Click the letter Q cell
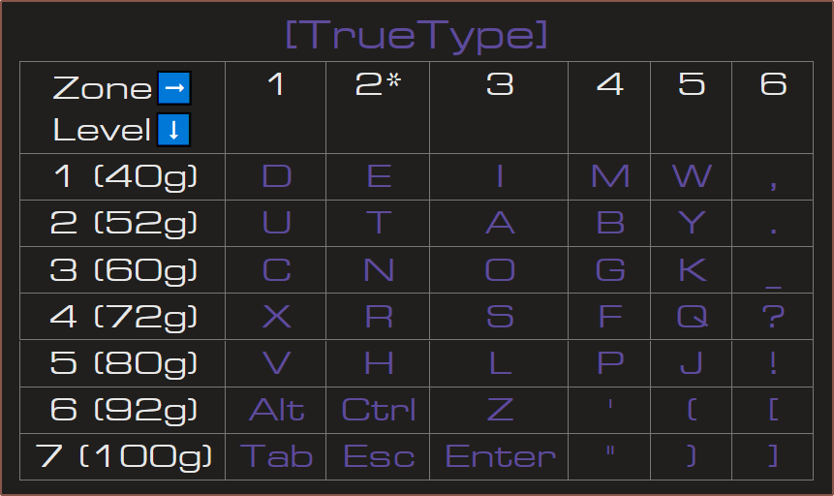 691,317
